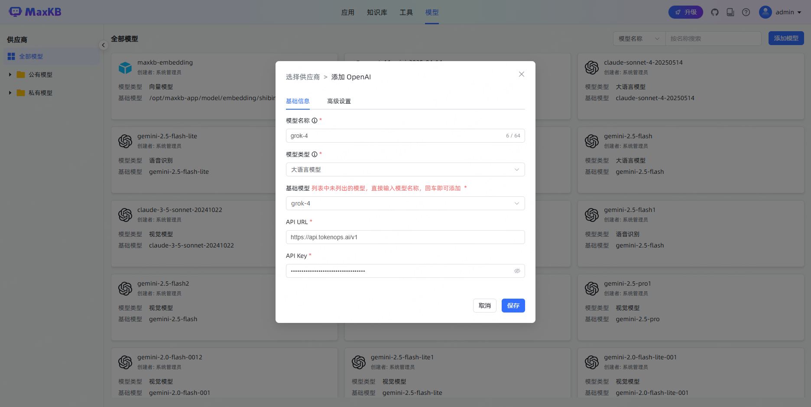Toggle API Key visibility eye icon
Viewport: 811px width, 407px height.
(517, 271)
